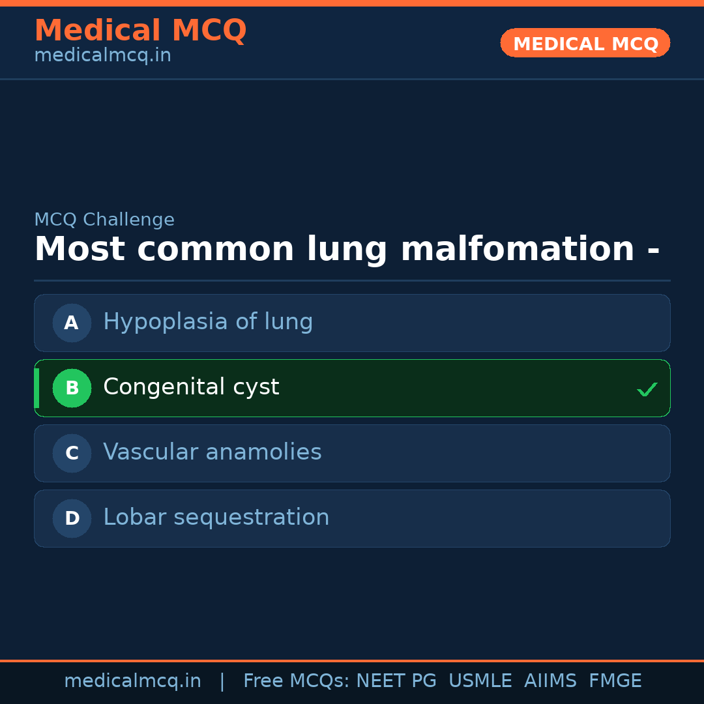
Task: Visit medicalmcq.in link under header title
Action: coord(102,55)
